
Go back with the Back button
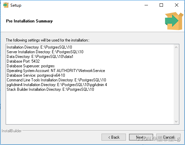(114, 137)
